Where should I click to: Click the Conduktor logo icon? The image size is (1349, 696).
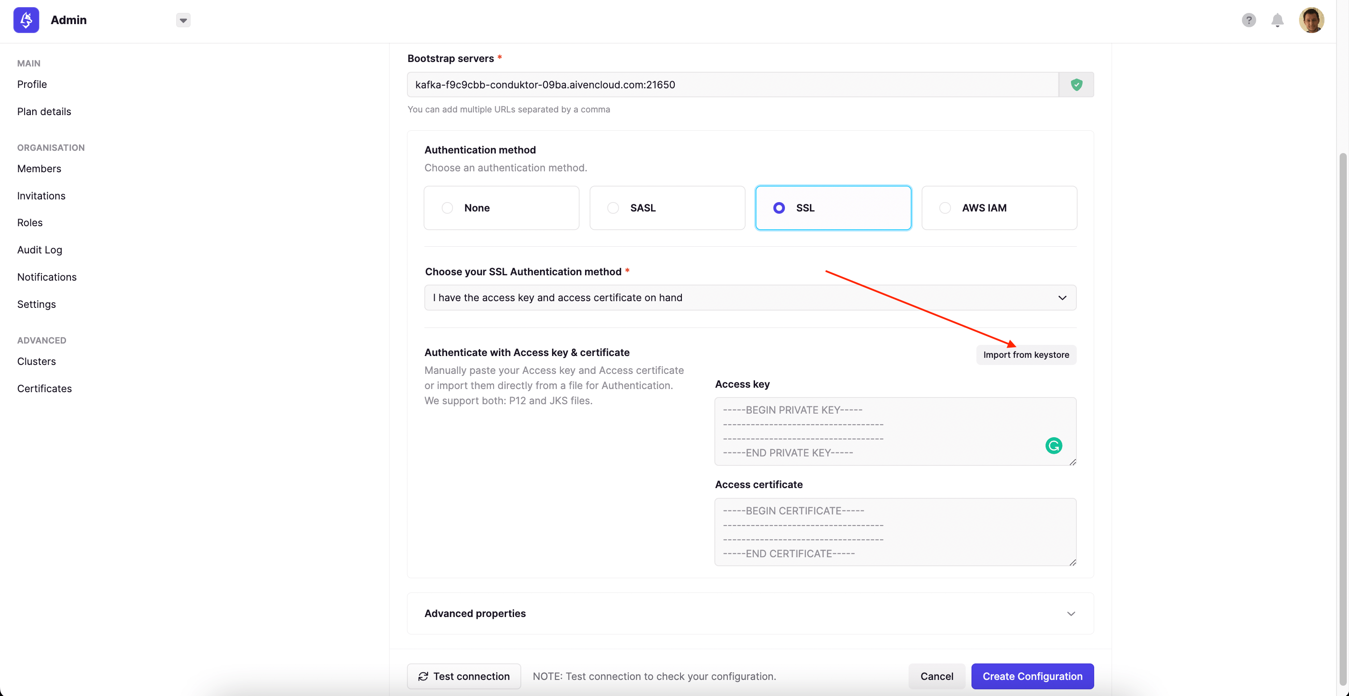(x=26, y=20)
